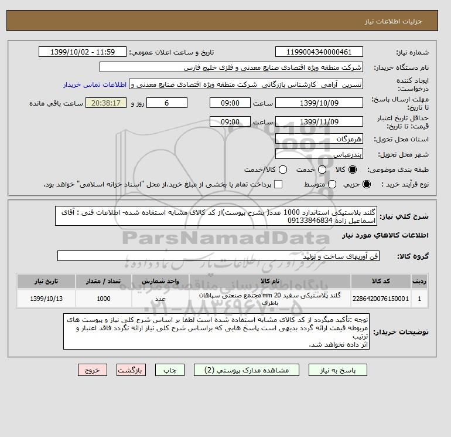Click the نام کالا column header
The image size is (451, 437).
270,281
